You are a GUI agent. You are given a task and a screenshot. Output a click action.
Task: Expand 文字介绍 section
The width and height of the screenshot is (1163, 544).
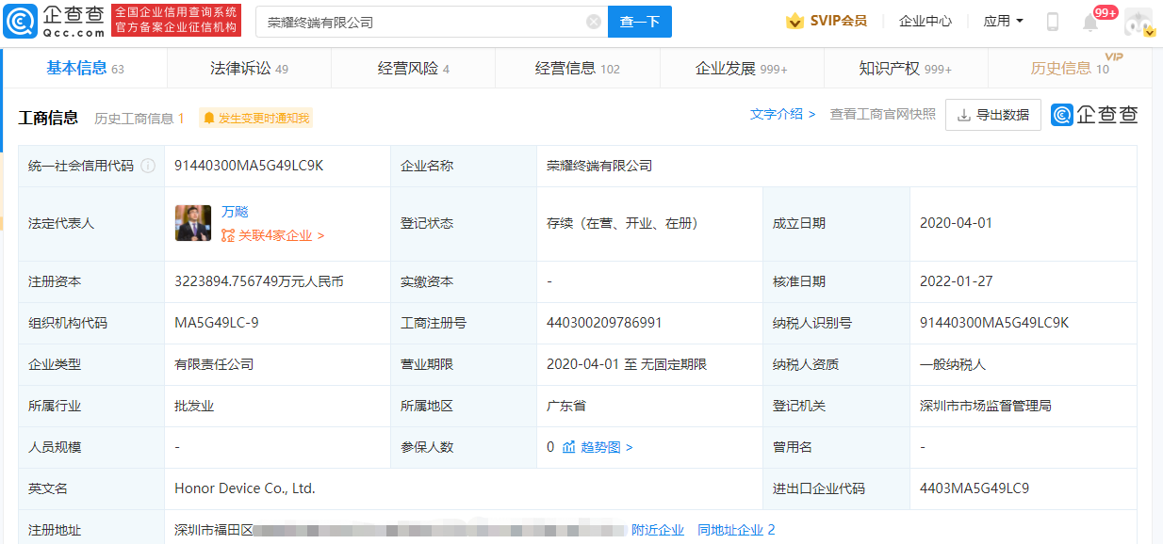(782, 114)
